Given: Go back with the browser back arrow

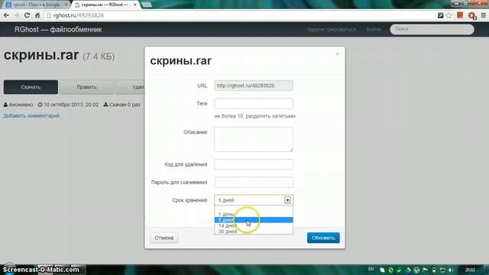Looking at the screenshot, I should point(6,15).
